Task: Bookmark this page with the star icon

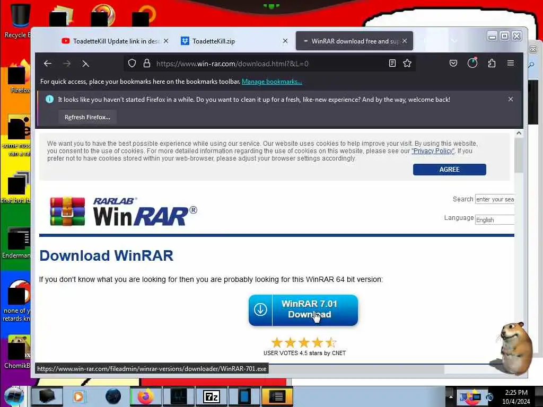Action: (407, 64)
